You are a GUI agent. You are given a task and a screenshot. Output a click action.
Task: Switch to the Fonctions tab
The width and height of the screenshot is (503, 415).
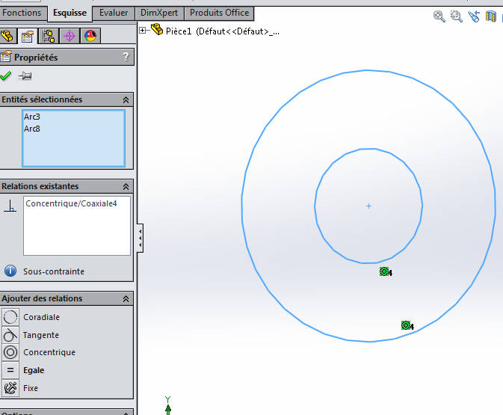pyautogui.click(x=22, y=13)
